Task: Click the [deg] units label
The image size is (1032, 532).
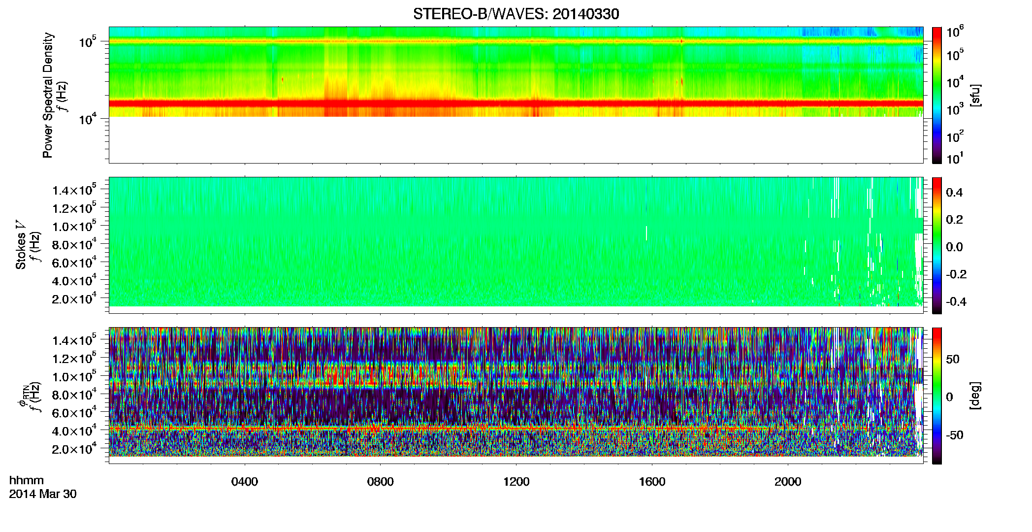Action: click(x=975, y=396)
